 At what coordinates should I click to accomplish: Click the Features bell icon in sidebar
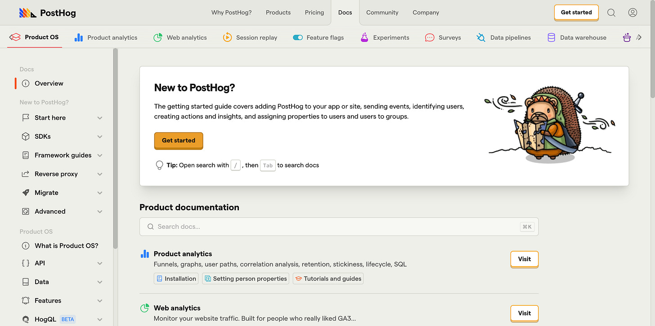point(26,301)
